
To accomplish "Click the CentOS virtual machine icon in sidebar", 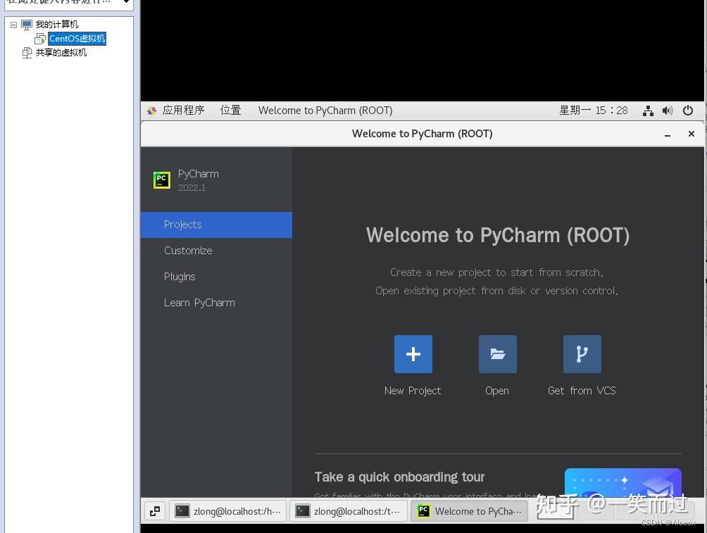I will click(x=40, y=39).
